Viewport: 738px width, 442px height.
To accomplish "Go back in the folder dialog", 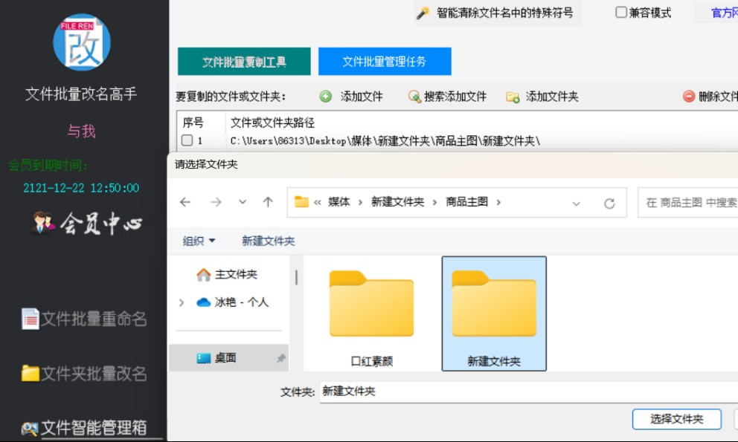I will click(185, 202).
